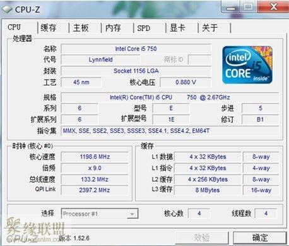Open the CPU tab
This screenshot has width=289, height=246.
[x=15, y=27]
